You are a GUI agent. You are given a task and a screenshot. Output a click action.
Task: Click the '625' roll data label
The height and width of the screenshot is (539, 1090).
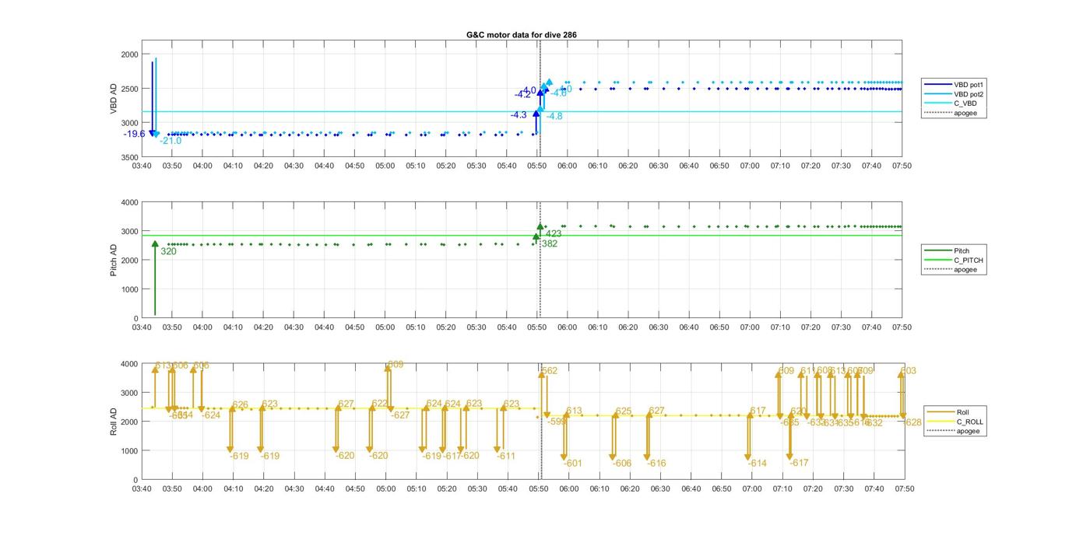[624, 411]
